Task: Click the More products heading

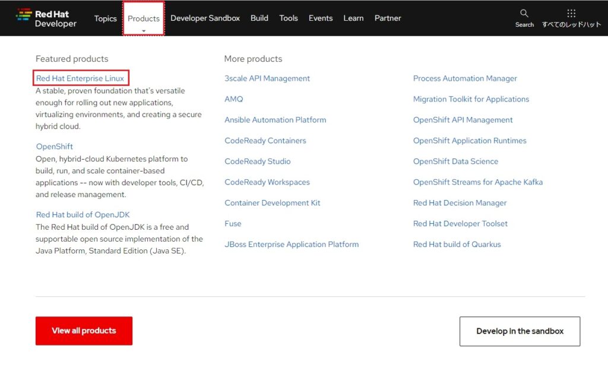Action: click(x=253, y=59)
